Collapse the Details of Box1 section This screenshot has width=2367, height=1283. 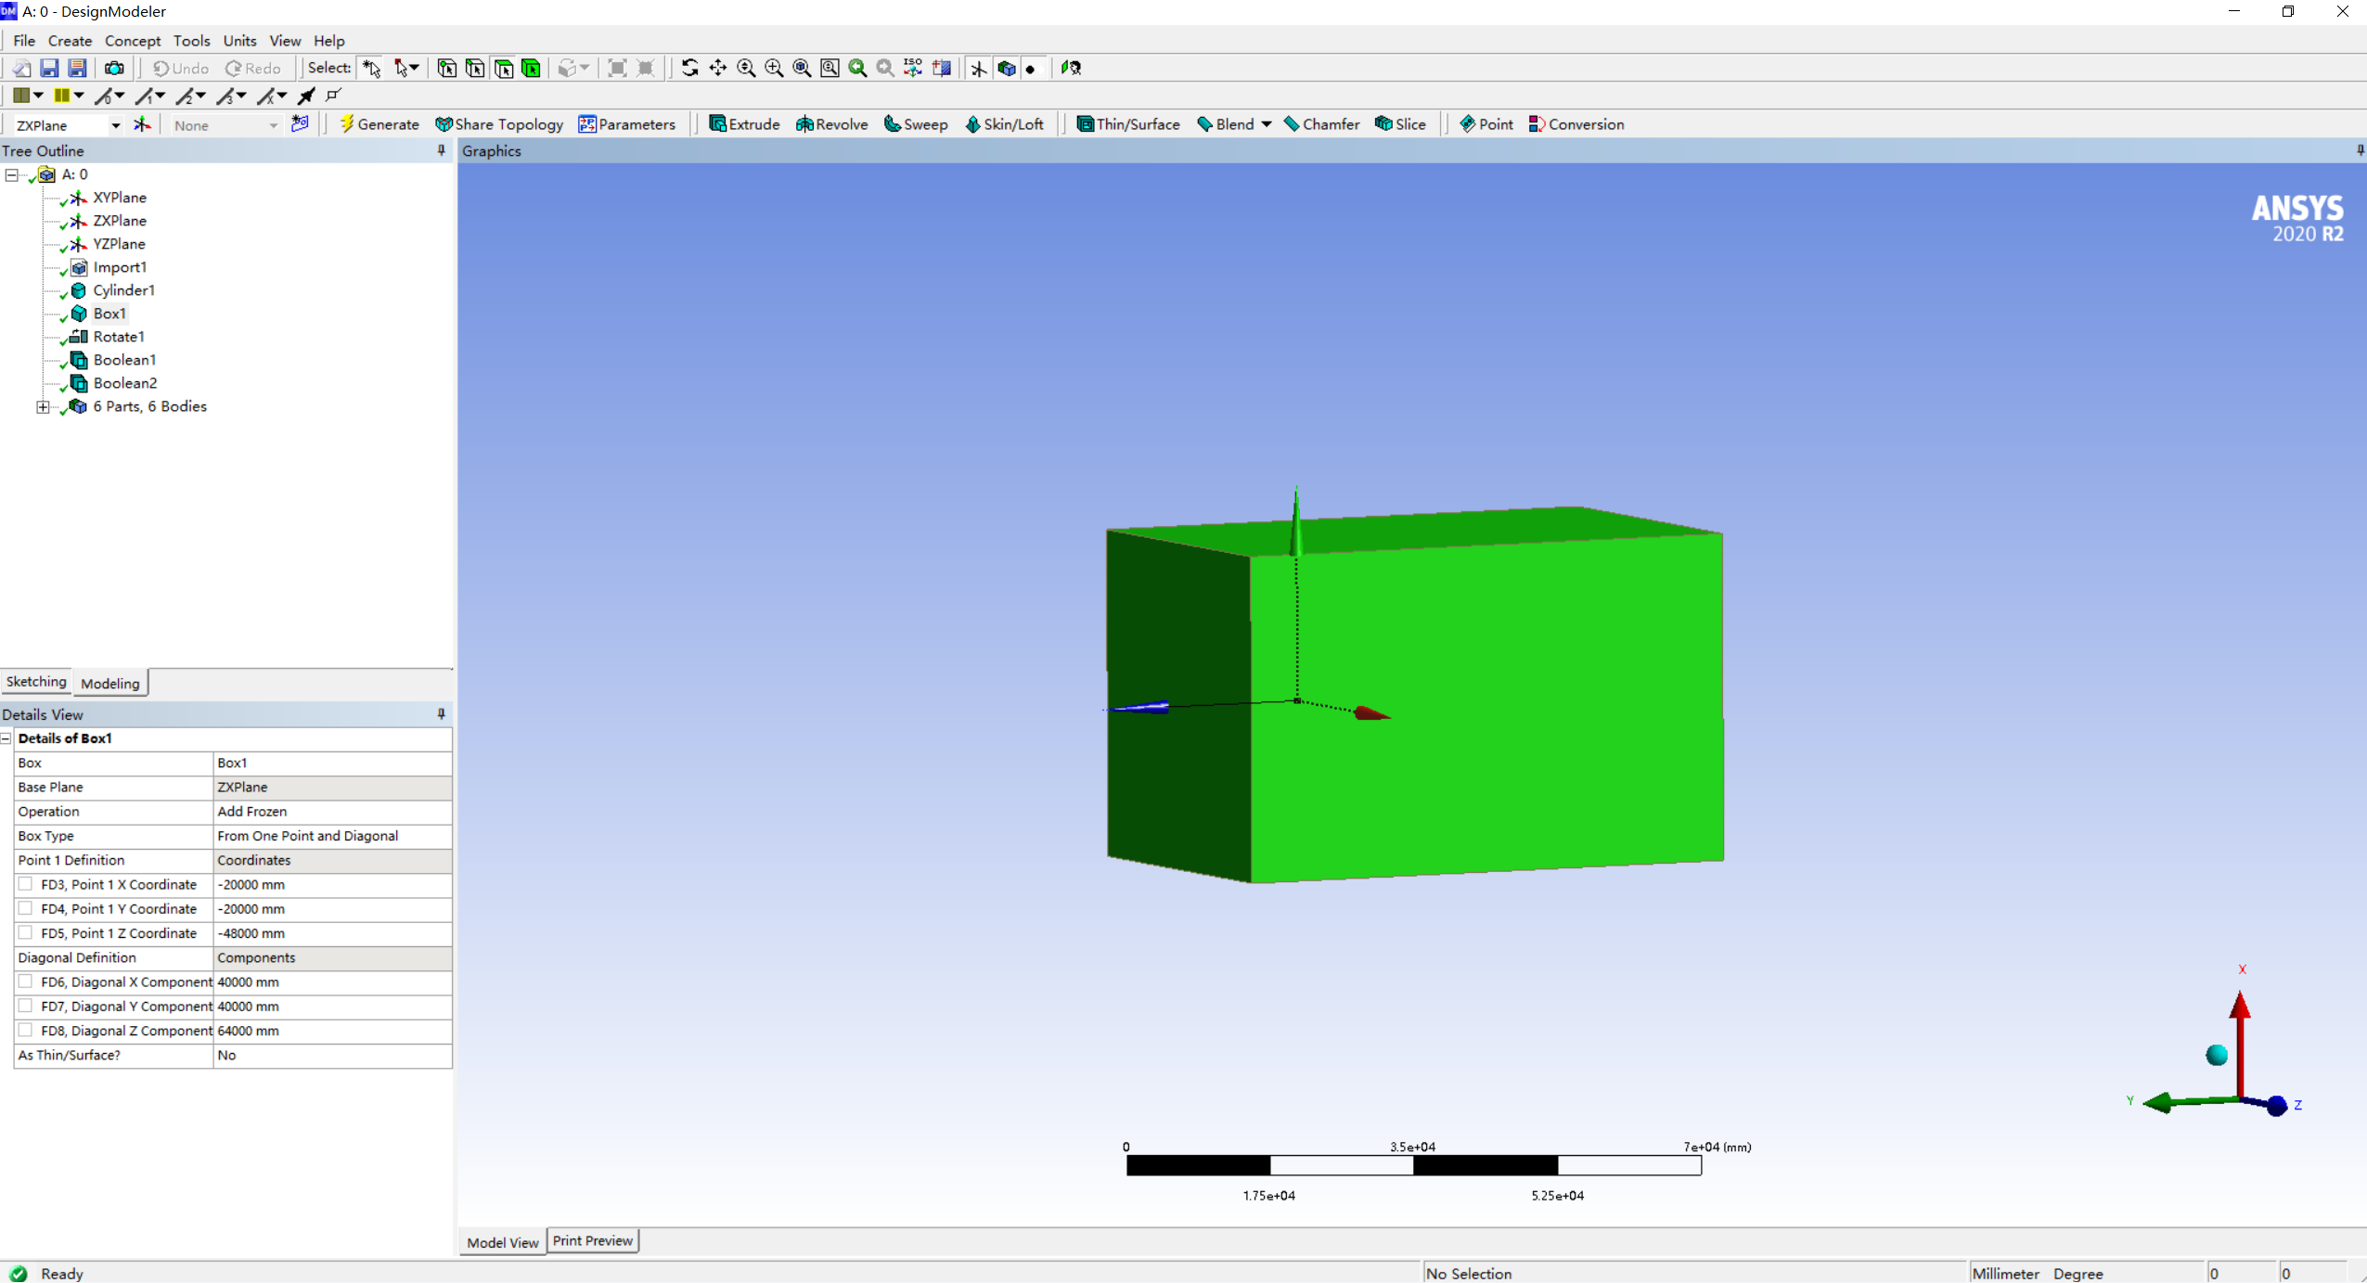pos(6,738)
